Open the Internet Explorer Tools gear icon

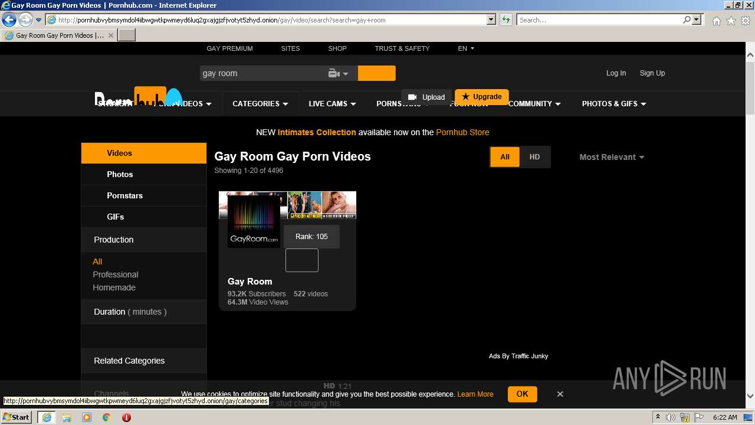tap(746, 21)
